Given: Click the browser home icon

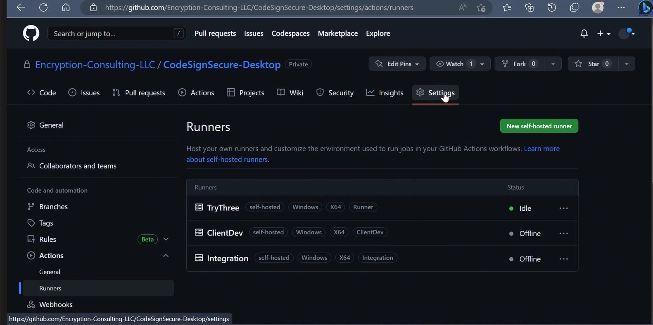Looking at the screenshot, I should 66,7.
